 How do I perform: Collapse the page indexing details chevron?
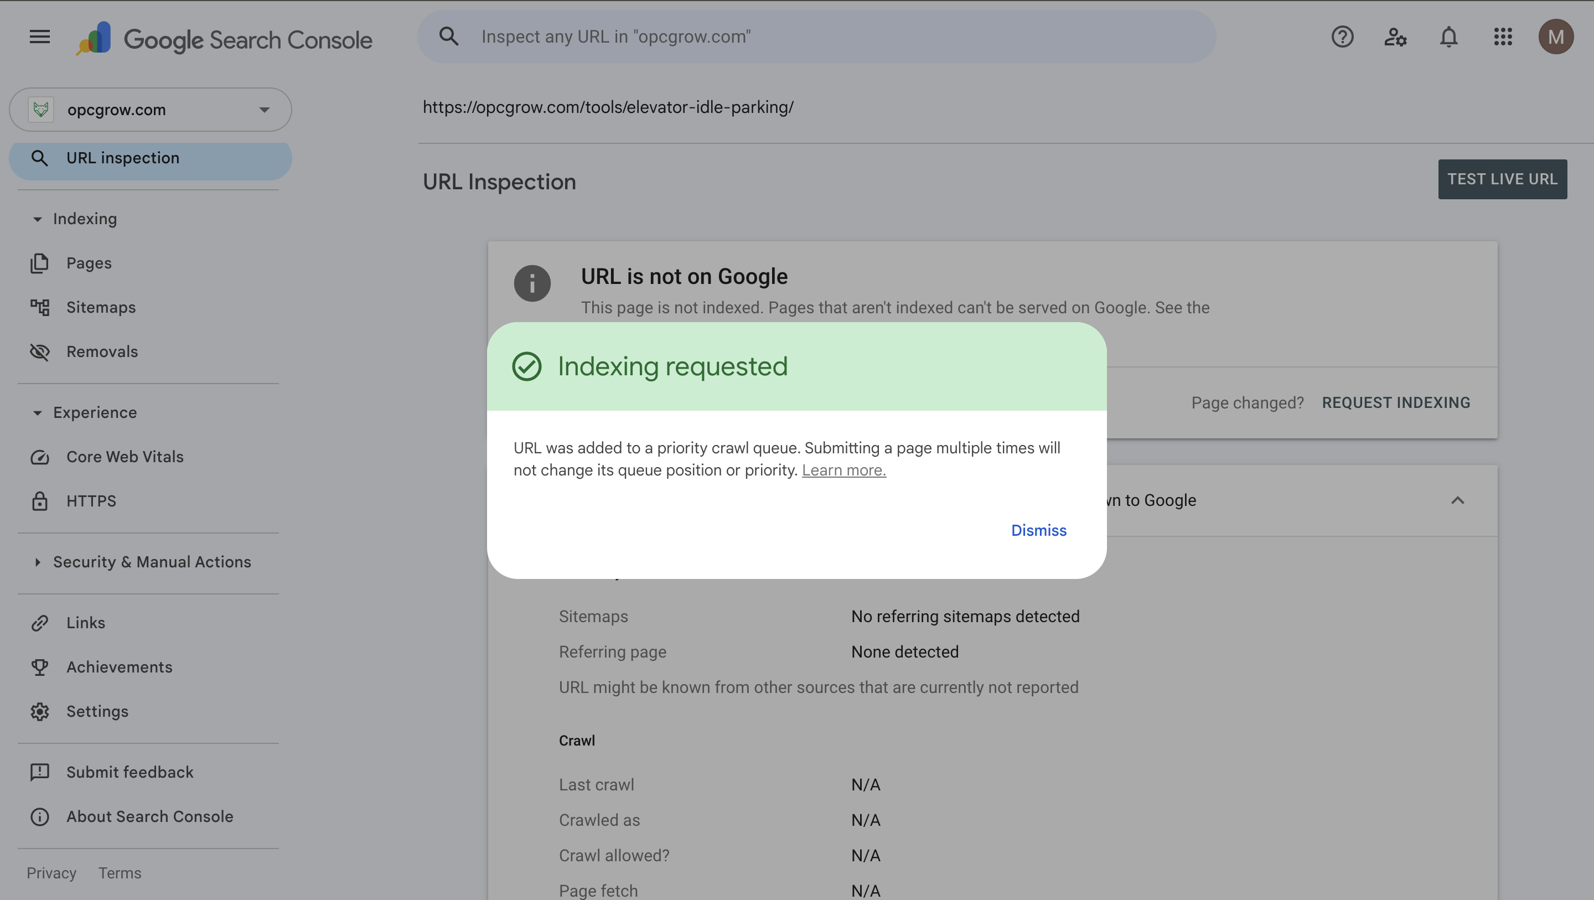(x=1458, y=500)
